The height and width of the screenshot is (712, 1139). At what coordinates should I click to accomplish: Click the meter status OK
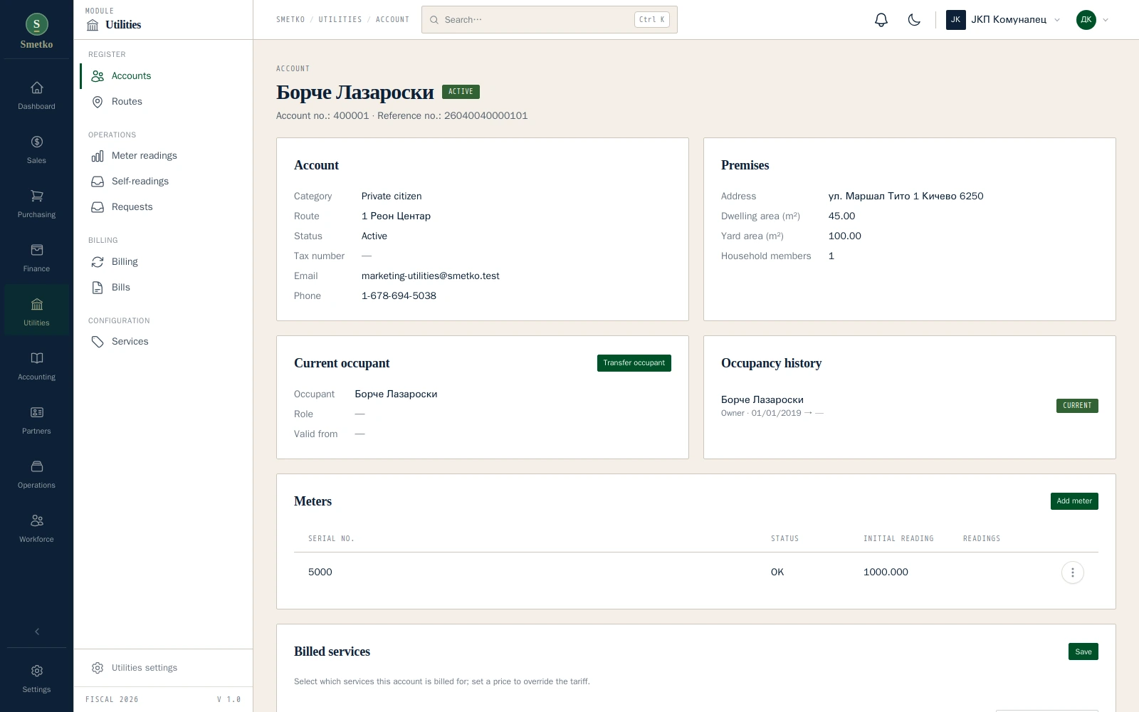coord(777,572)
